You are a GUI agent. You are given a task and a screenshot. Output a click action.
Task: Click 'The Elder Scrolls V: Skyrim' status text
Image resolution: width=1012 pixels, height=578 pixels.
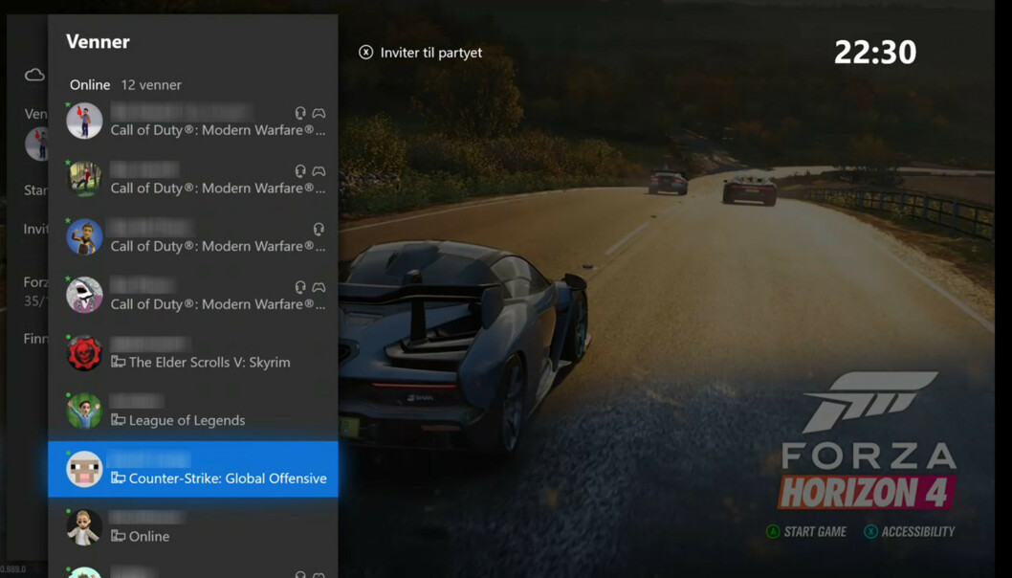coord(209,363)
